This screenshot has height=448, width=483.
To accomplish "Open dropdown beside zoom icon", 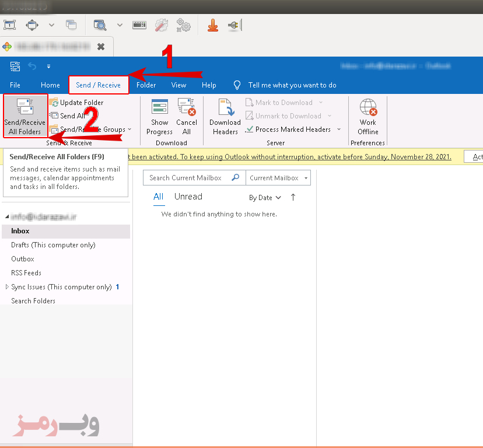I will point(120,25).
